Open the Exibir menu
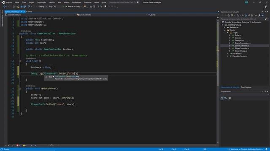The width and height of the screenshot is (270, 151). [x=24, y=3]
